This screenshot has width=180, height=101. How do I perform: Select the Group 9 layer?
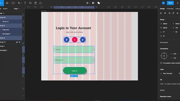[x=11, y=26]
